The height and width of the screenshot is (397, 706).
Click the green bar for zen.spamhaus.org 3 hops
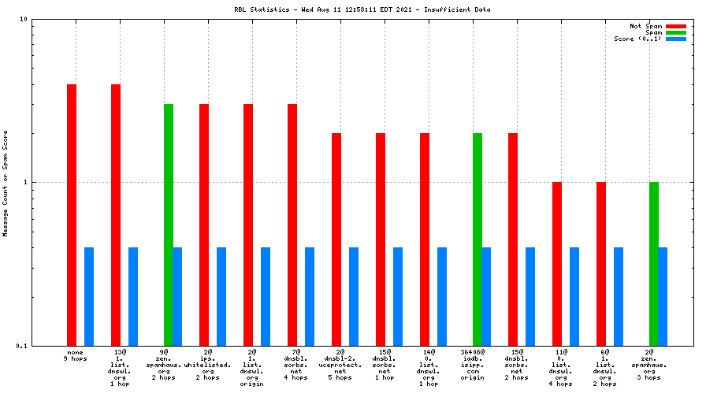click(654, 263)
